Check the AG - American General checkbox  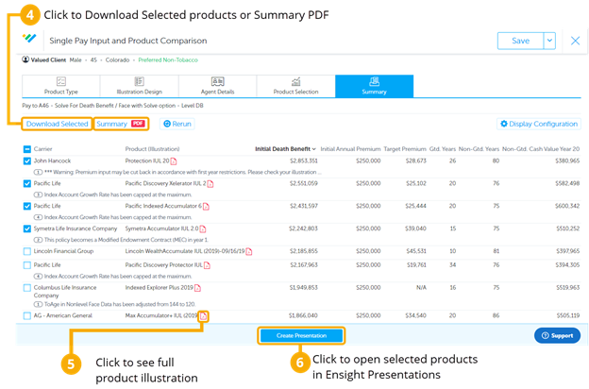[27, 315]
